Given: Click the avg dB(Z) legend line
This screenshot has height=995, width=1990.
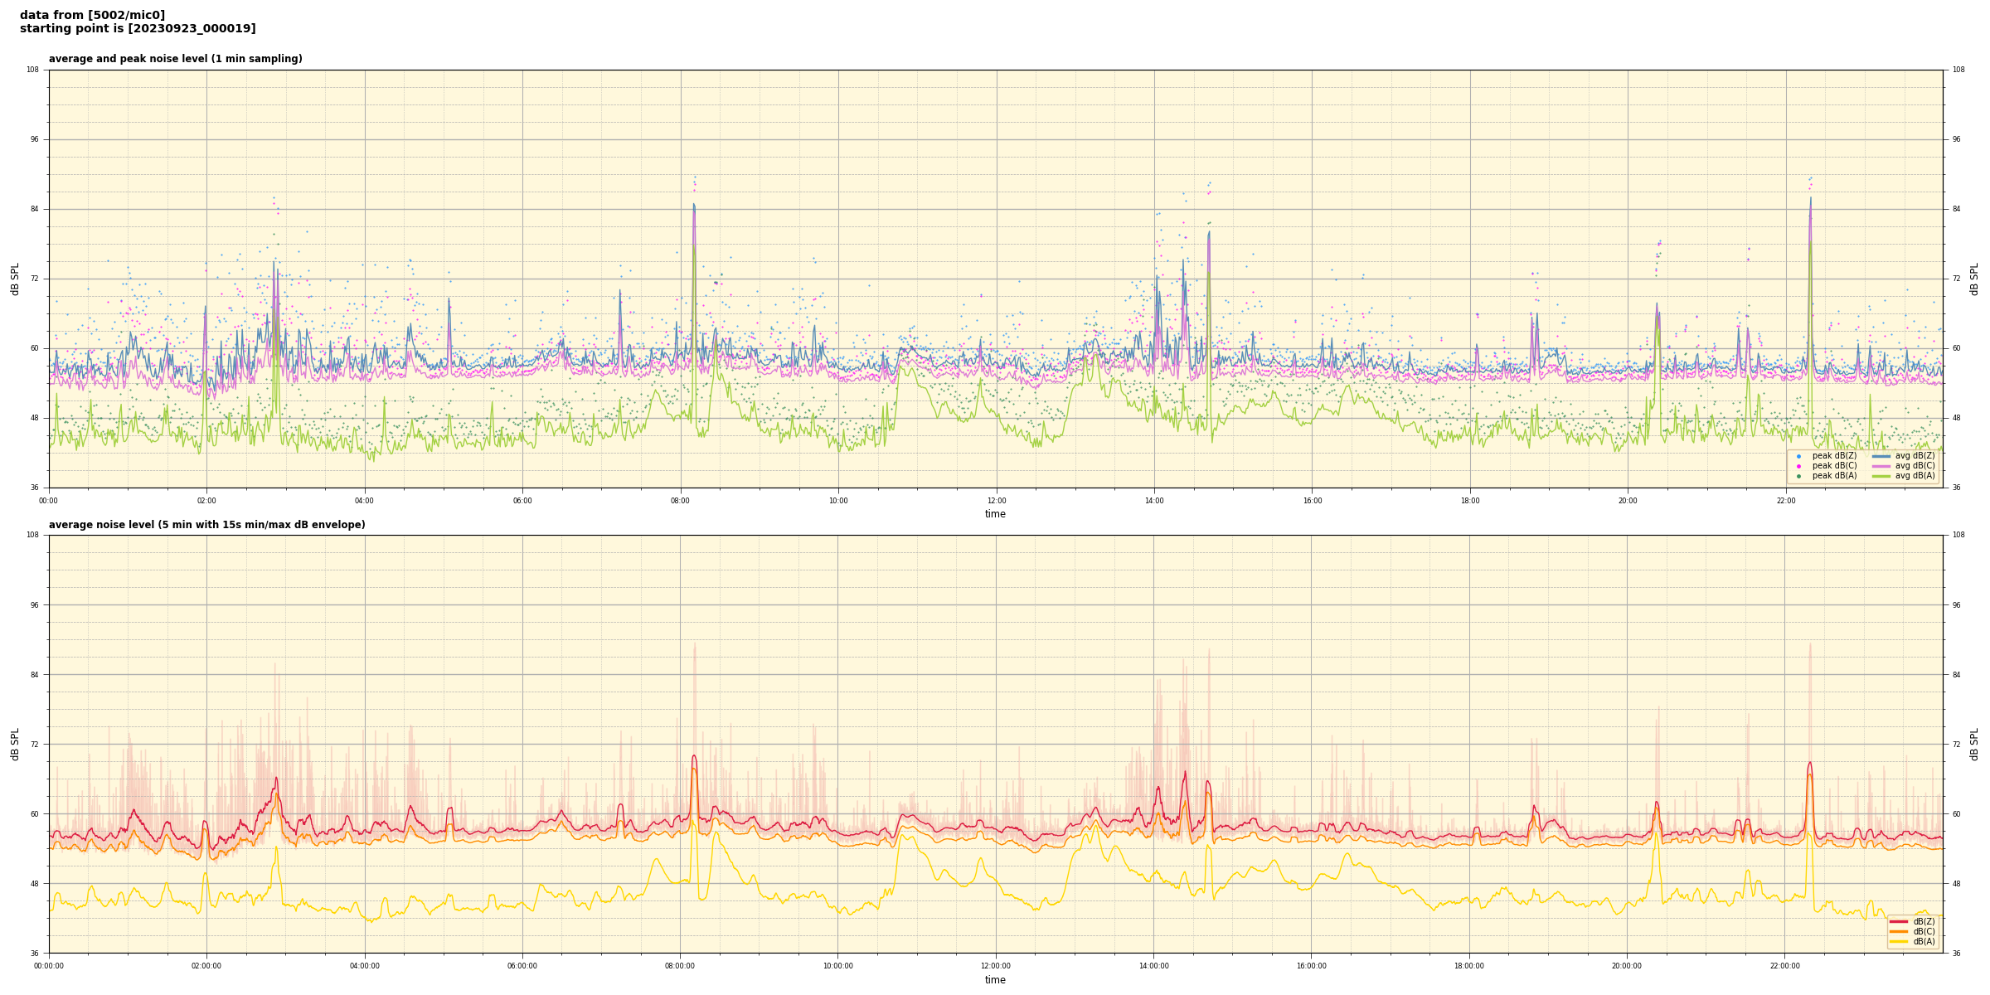Looking at the screenshot, I should tap(1881, 456).
